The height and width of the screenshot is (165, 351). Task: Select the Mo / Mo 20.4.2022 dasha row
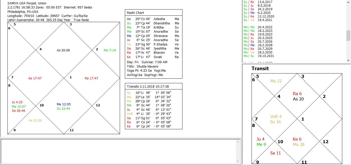point(258,27)
